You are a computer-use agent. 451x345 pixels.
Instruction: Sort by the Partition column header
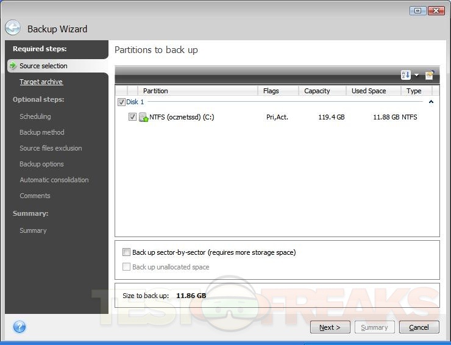pyautogui.click(x=197, y=91)
